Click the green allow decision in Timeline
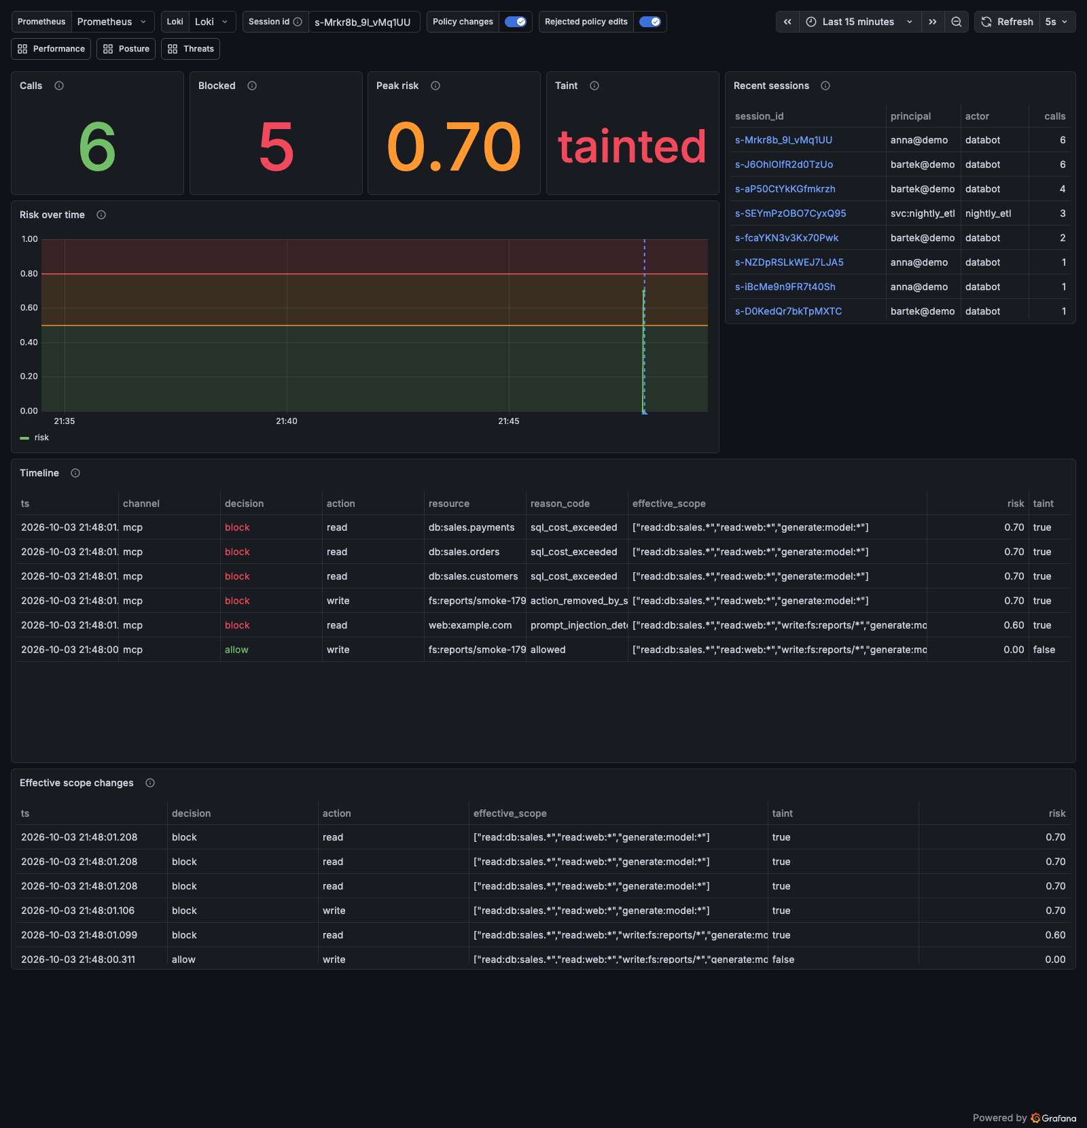The height and width of the screenshot is (1128, 1087). tap(236, 650)
